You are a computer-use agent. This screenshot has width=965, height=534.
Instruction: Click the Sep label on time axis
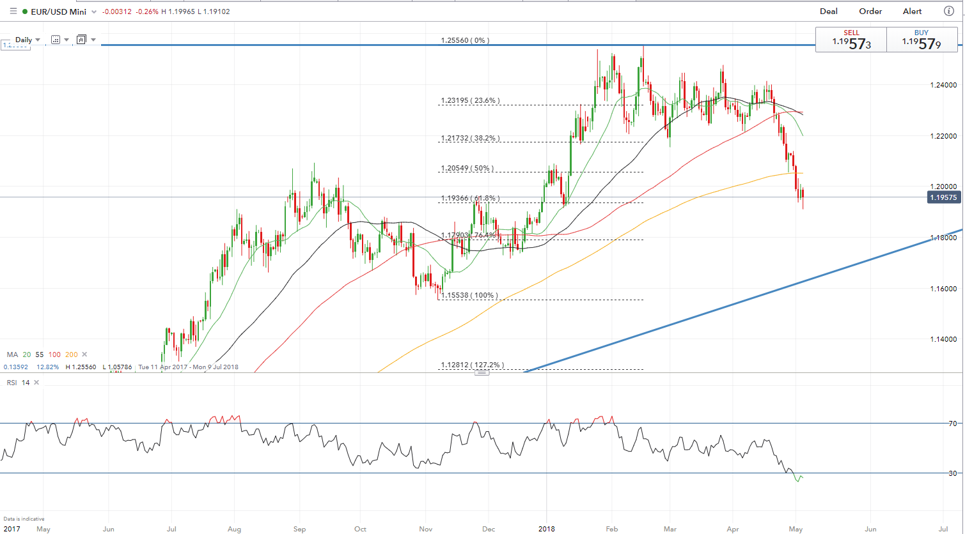[300, 530]
